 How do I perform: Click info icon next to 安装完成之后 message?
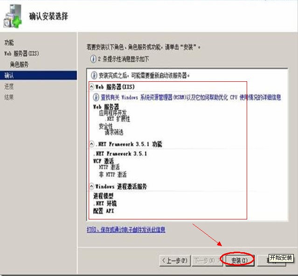pos(94,76)
